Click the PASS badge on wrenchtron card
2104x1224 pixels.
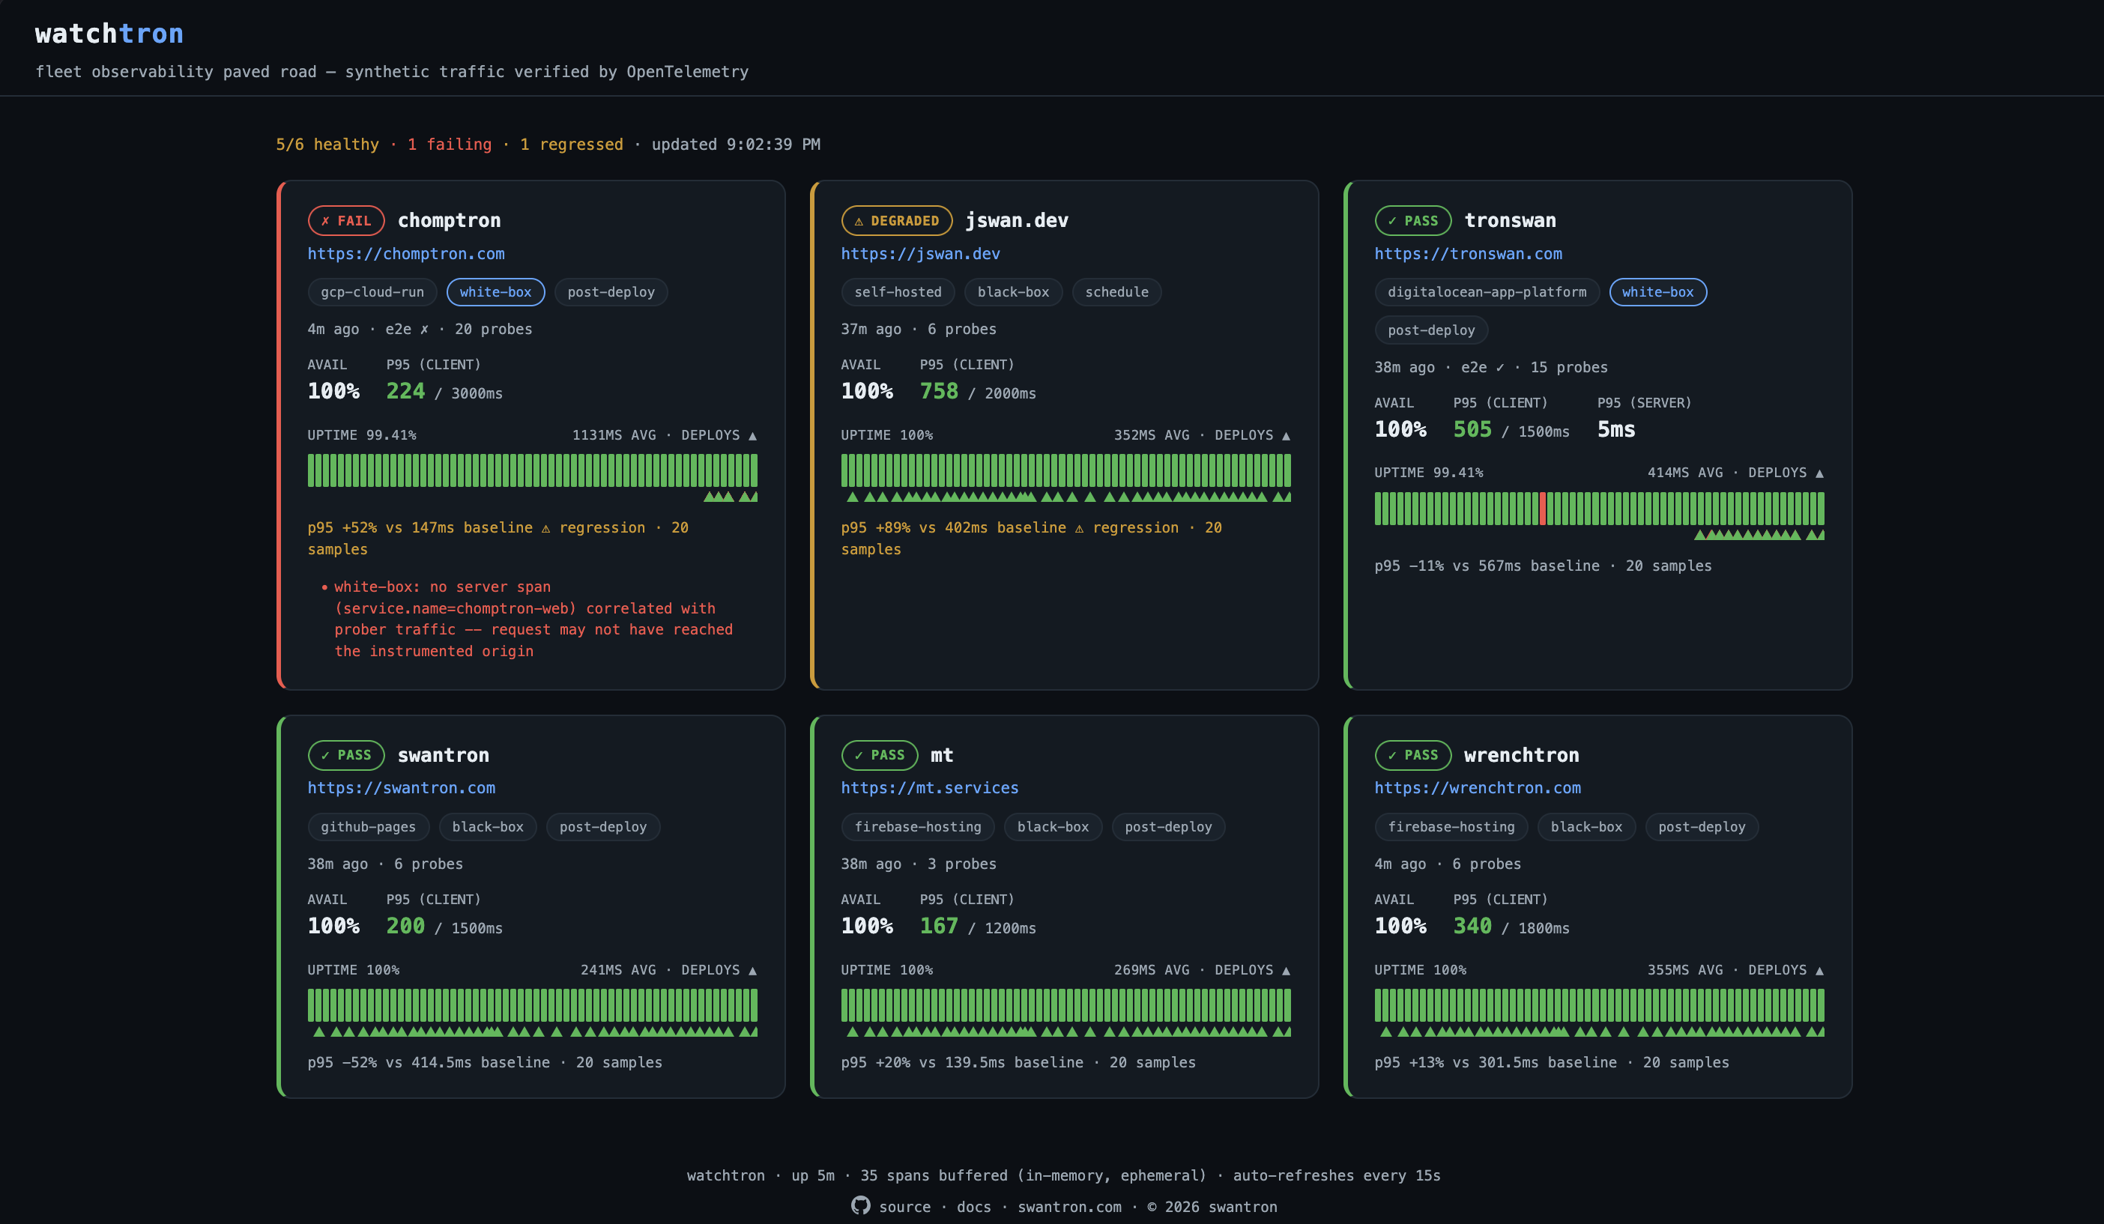point(1412,755)
